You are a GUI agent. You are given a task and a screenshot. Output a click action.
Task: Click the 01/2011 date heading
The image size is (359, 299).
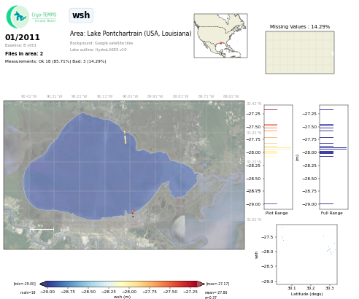tap(23, 37)
